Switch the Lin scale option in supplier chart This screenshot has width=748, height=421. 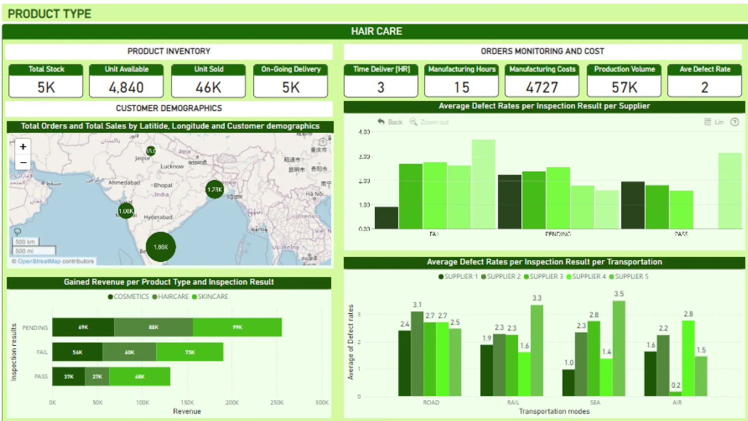coord(714,122)
